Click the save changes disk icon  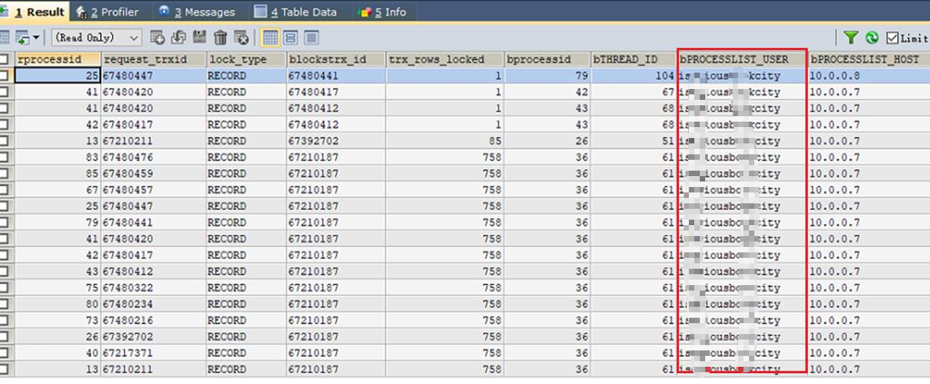[x=199, y=37]
